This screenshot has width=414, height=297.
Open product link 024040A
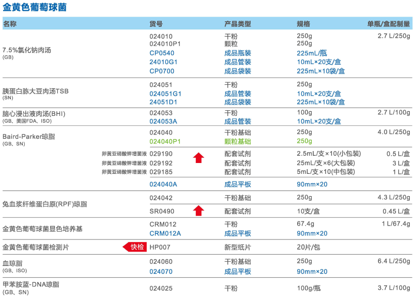click(x=163, y=184)
